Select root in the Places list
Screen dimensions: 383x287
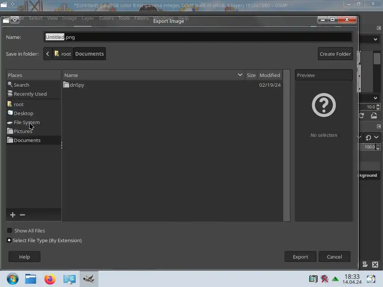[x=19, y=104]
